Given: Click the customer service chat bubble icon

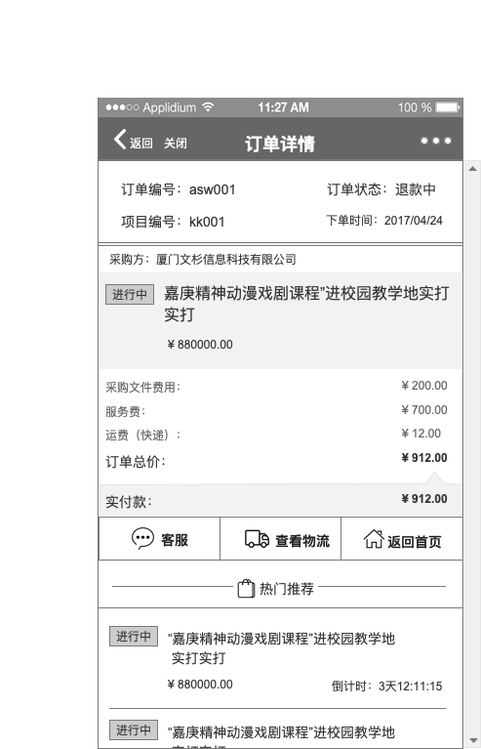Looking at the screenshot, I should click(x=142, y=539).
